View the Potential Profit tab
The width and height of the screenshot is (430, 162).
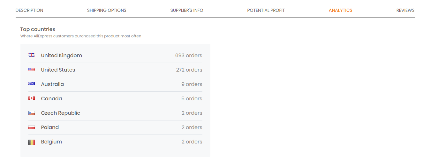266,10
